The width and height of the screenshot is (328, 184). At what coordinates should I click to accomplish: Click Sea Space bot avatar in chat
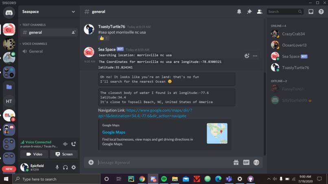[x=89, y=52]
